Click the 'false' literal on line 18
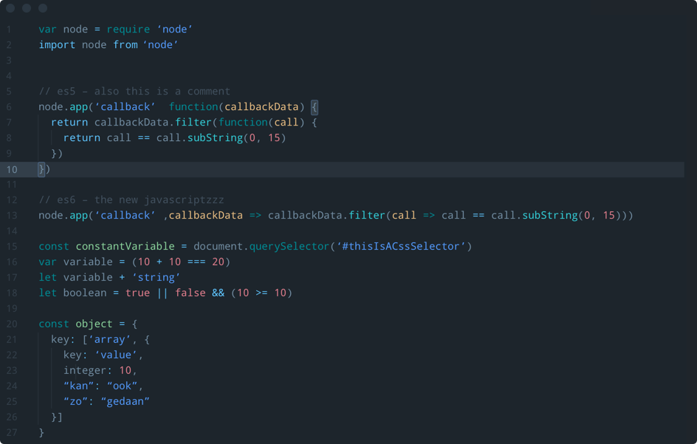Viewport: 697px width, 444px height. (190, 293)
